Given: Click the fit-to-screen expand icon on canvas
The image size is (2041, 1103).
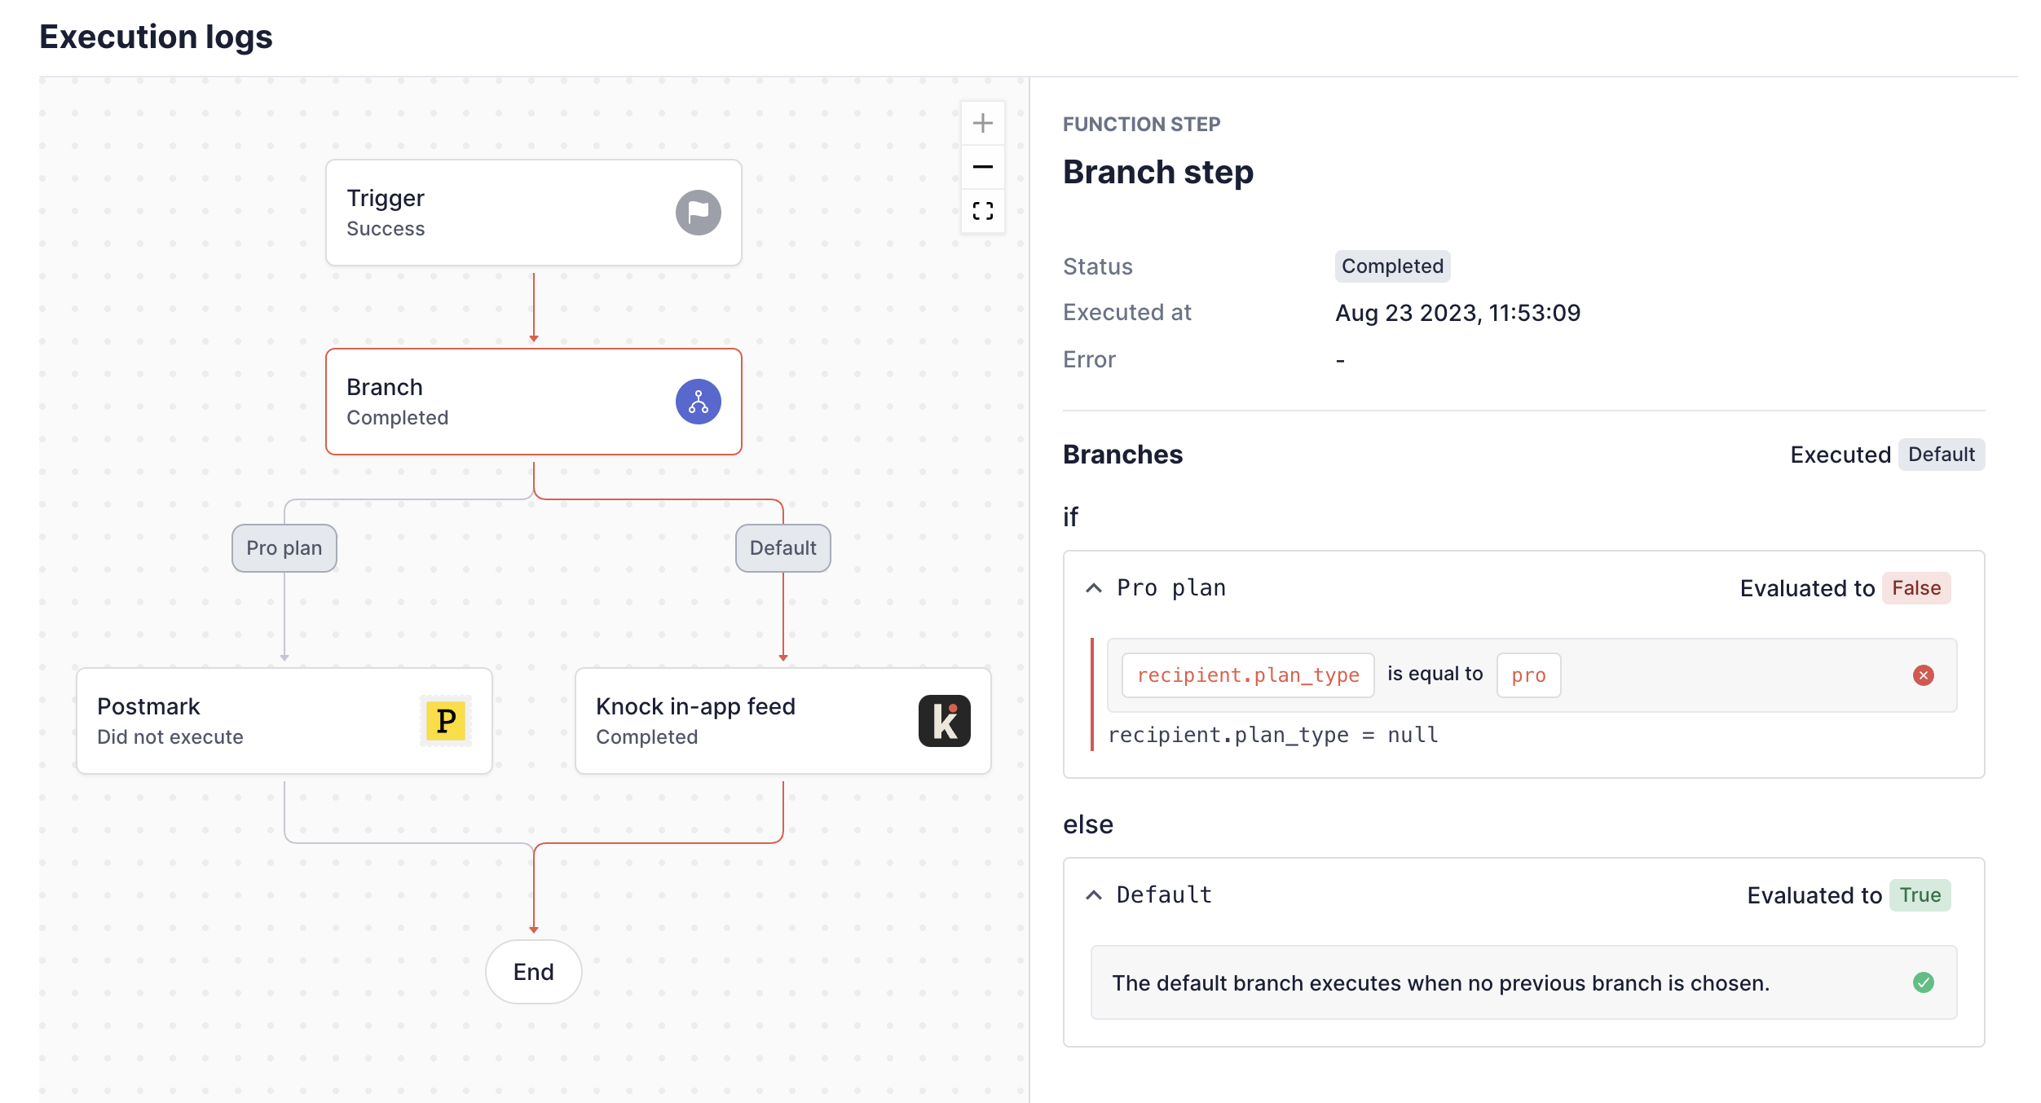Looking at the screenshot, I should pyautogui.click(x=982, y=212).
